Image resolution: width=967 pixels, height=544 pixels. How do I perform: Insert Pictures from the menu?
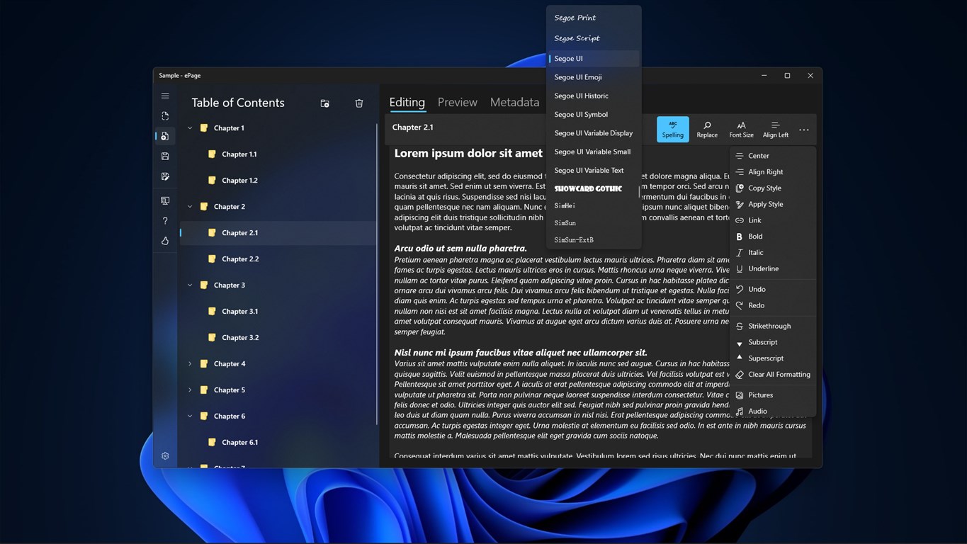pos(773,395)
